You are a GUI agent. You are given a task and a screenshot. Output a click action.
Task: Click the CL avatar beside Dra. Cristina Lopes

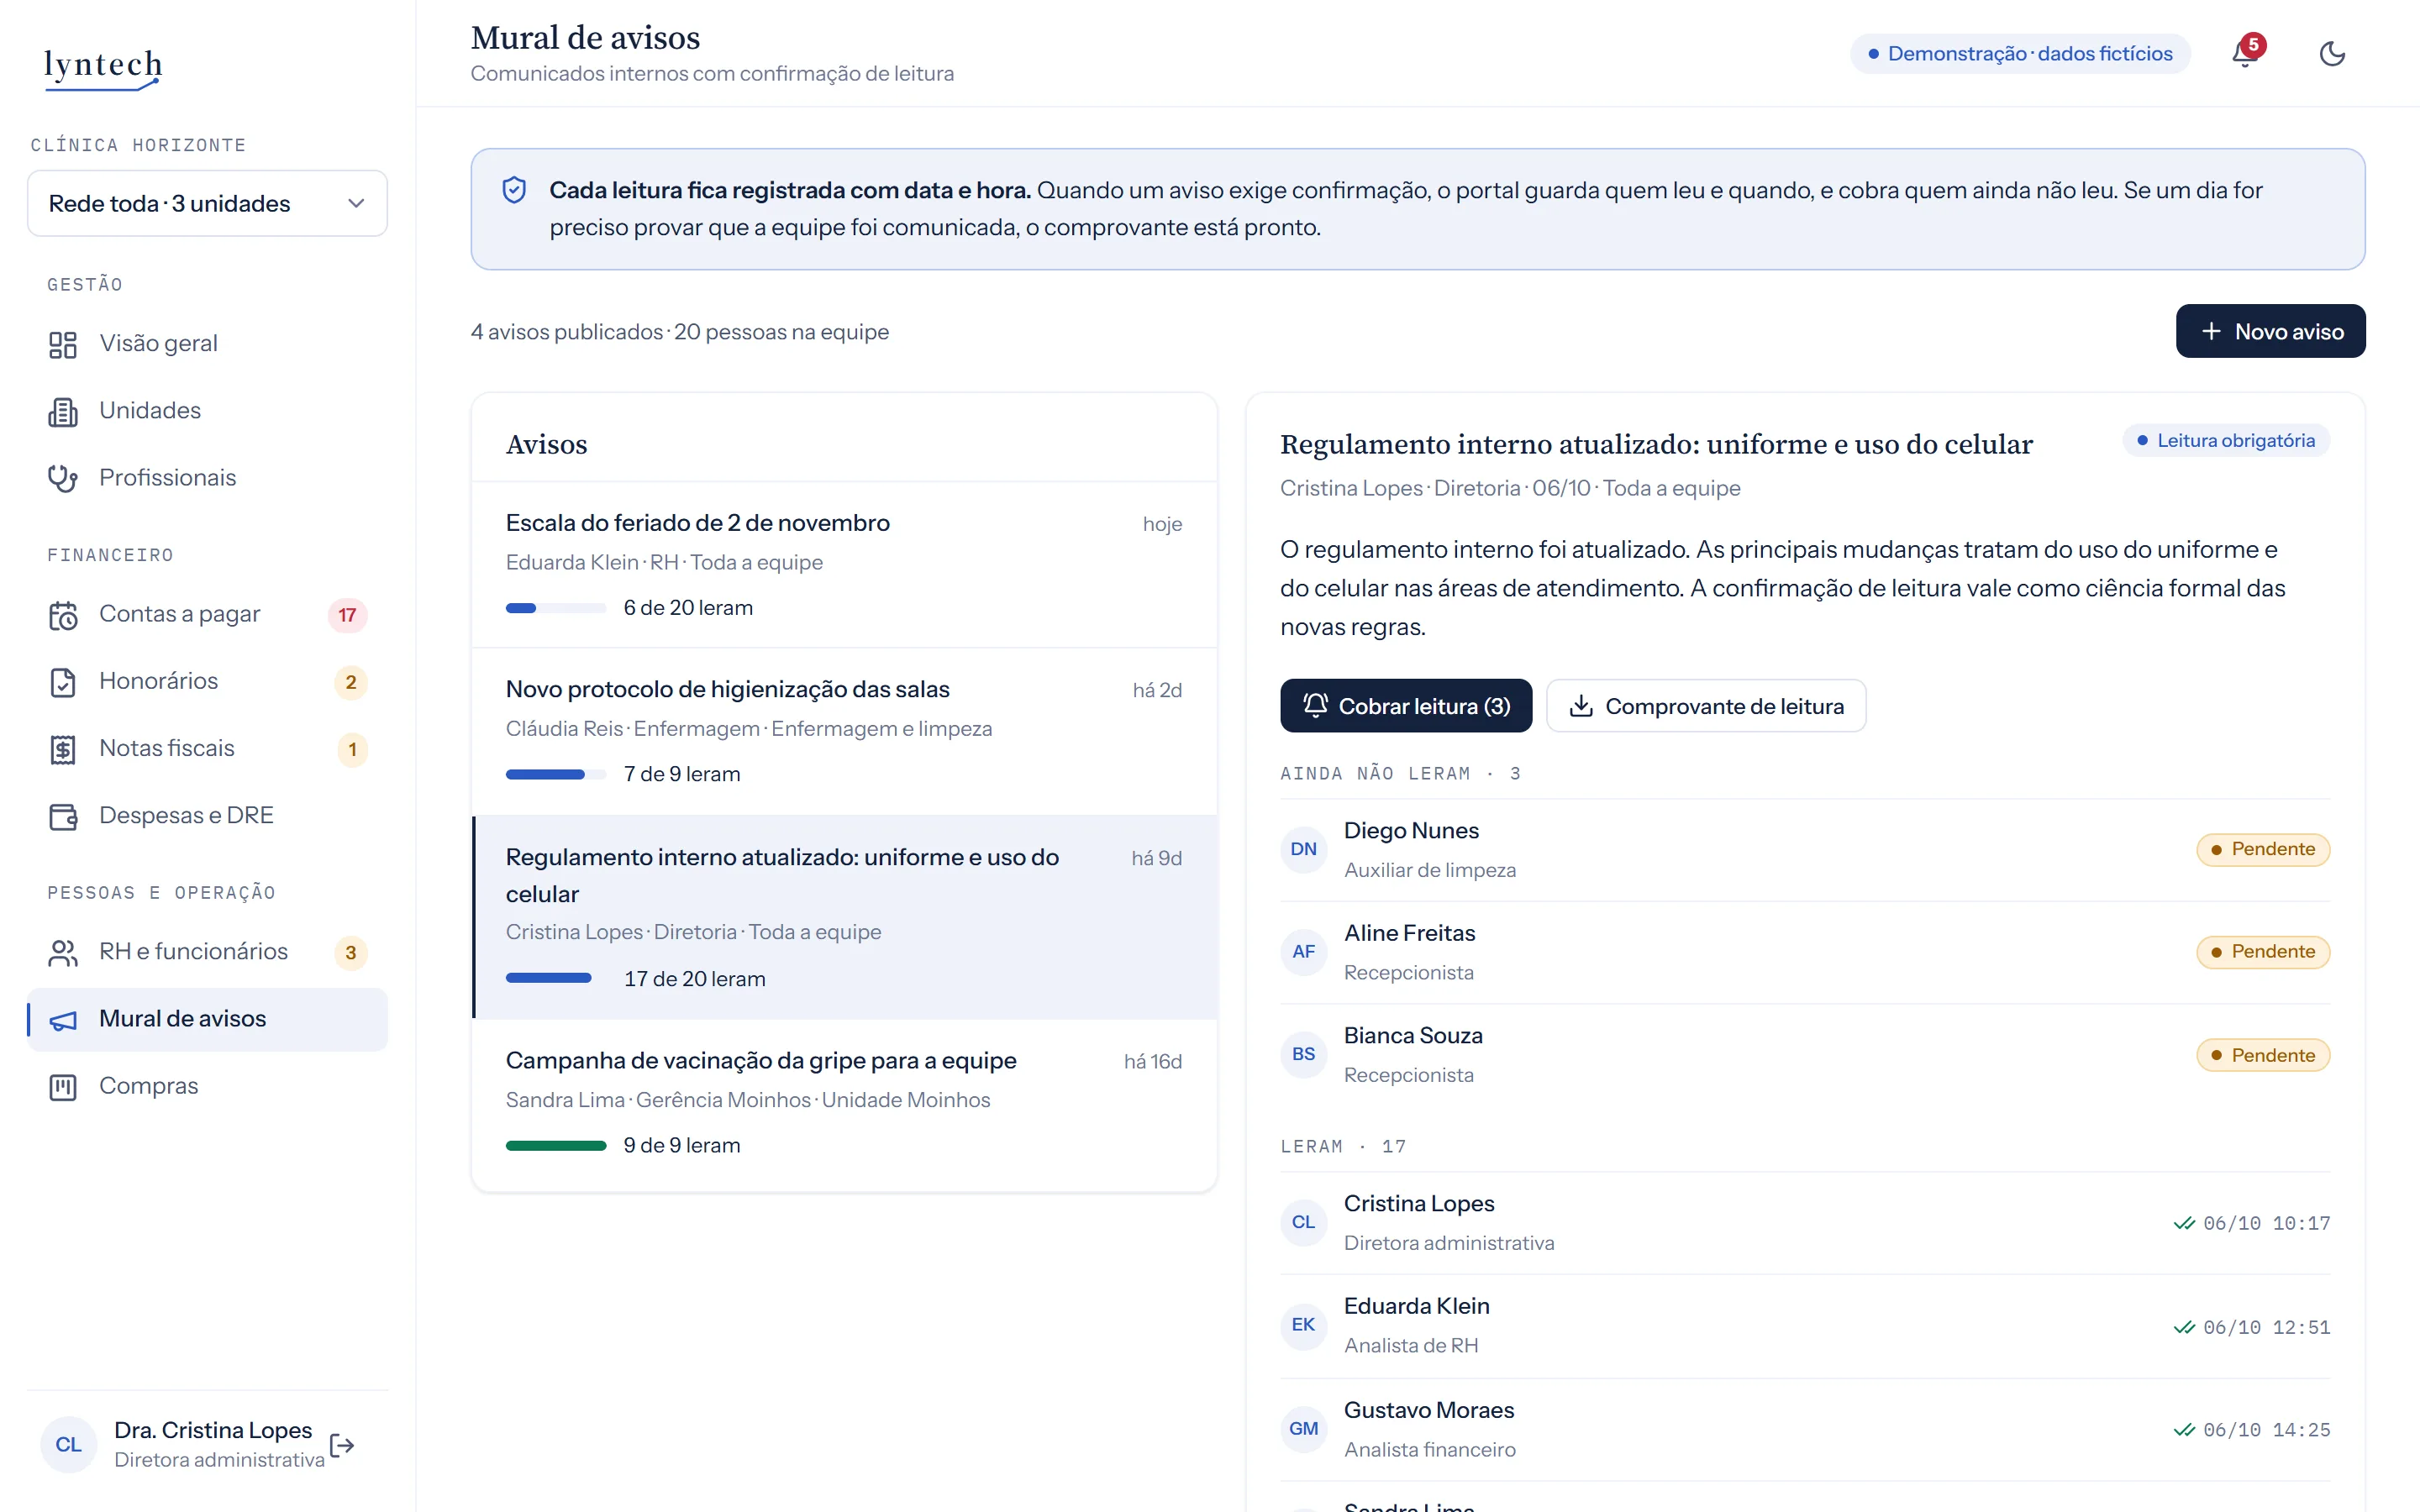point(68,1444)
